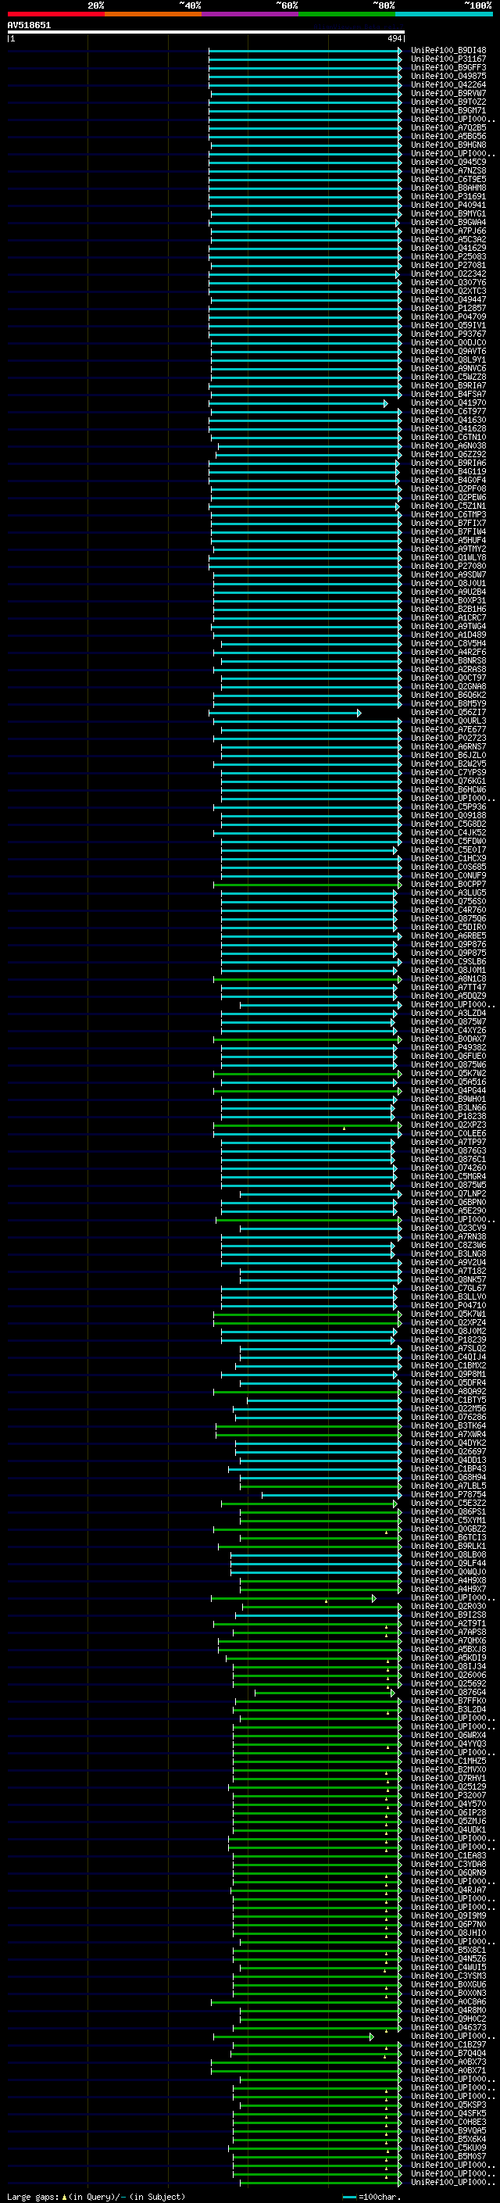Choose the UniRef100_Q7LNP2 label
The height and width of the screenshot is (2203, 500).
click(x=448, y=1194)
